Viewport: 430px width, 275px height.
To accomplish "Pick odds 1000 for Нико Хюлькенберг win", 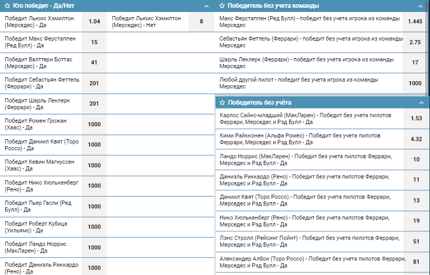I will click(x=95, y=186).
